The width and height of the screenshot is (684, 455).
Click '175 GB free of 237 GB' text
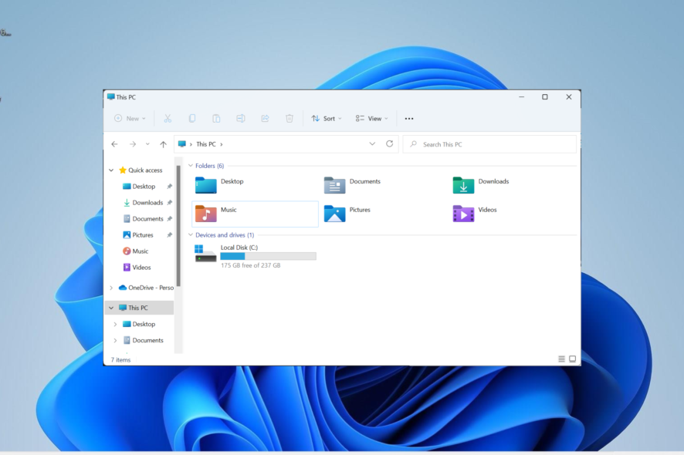tap(250, 265)
